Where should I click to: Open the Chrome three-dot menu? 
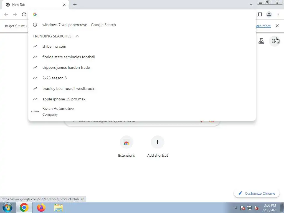tap(278, 14)
